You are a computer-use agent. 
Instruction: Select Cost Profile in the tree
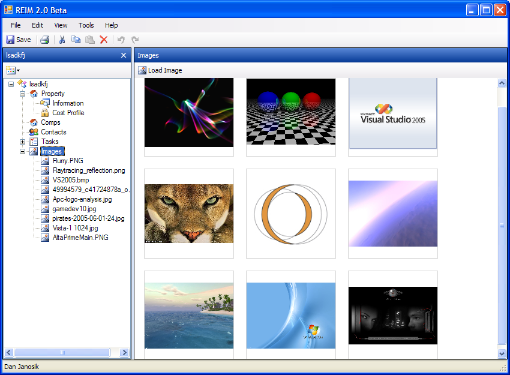[x=68, y=113]
